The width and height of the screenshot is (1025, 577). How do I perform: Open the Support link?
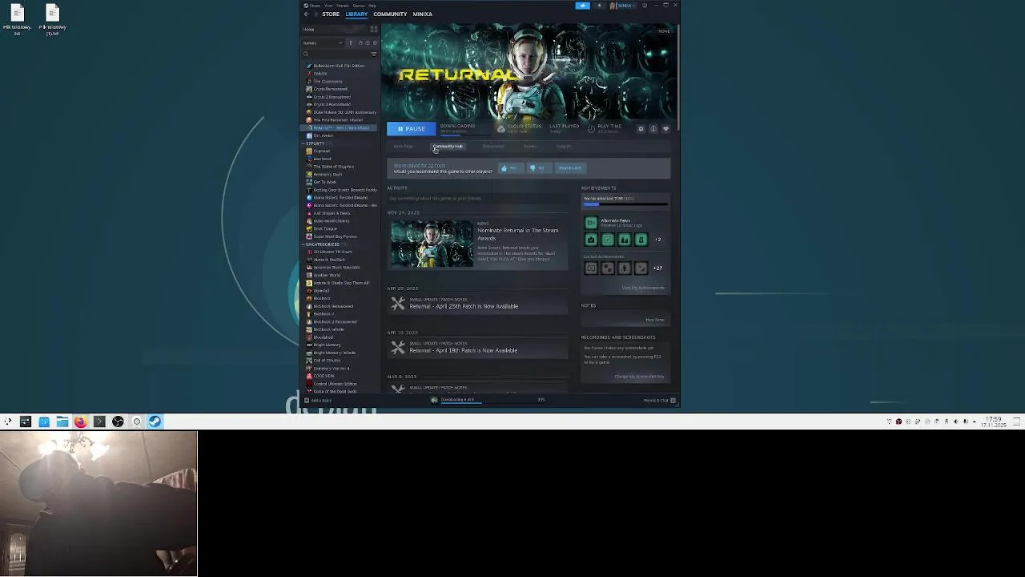[x=564, y=147]
